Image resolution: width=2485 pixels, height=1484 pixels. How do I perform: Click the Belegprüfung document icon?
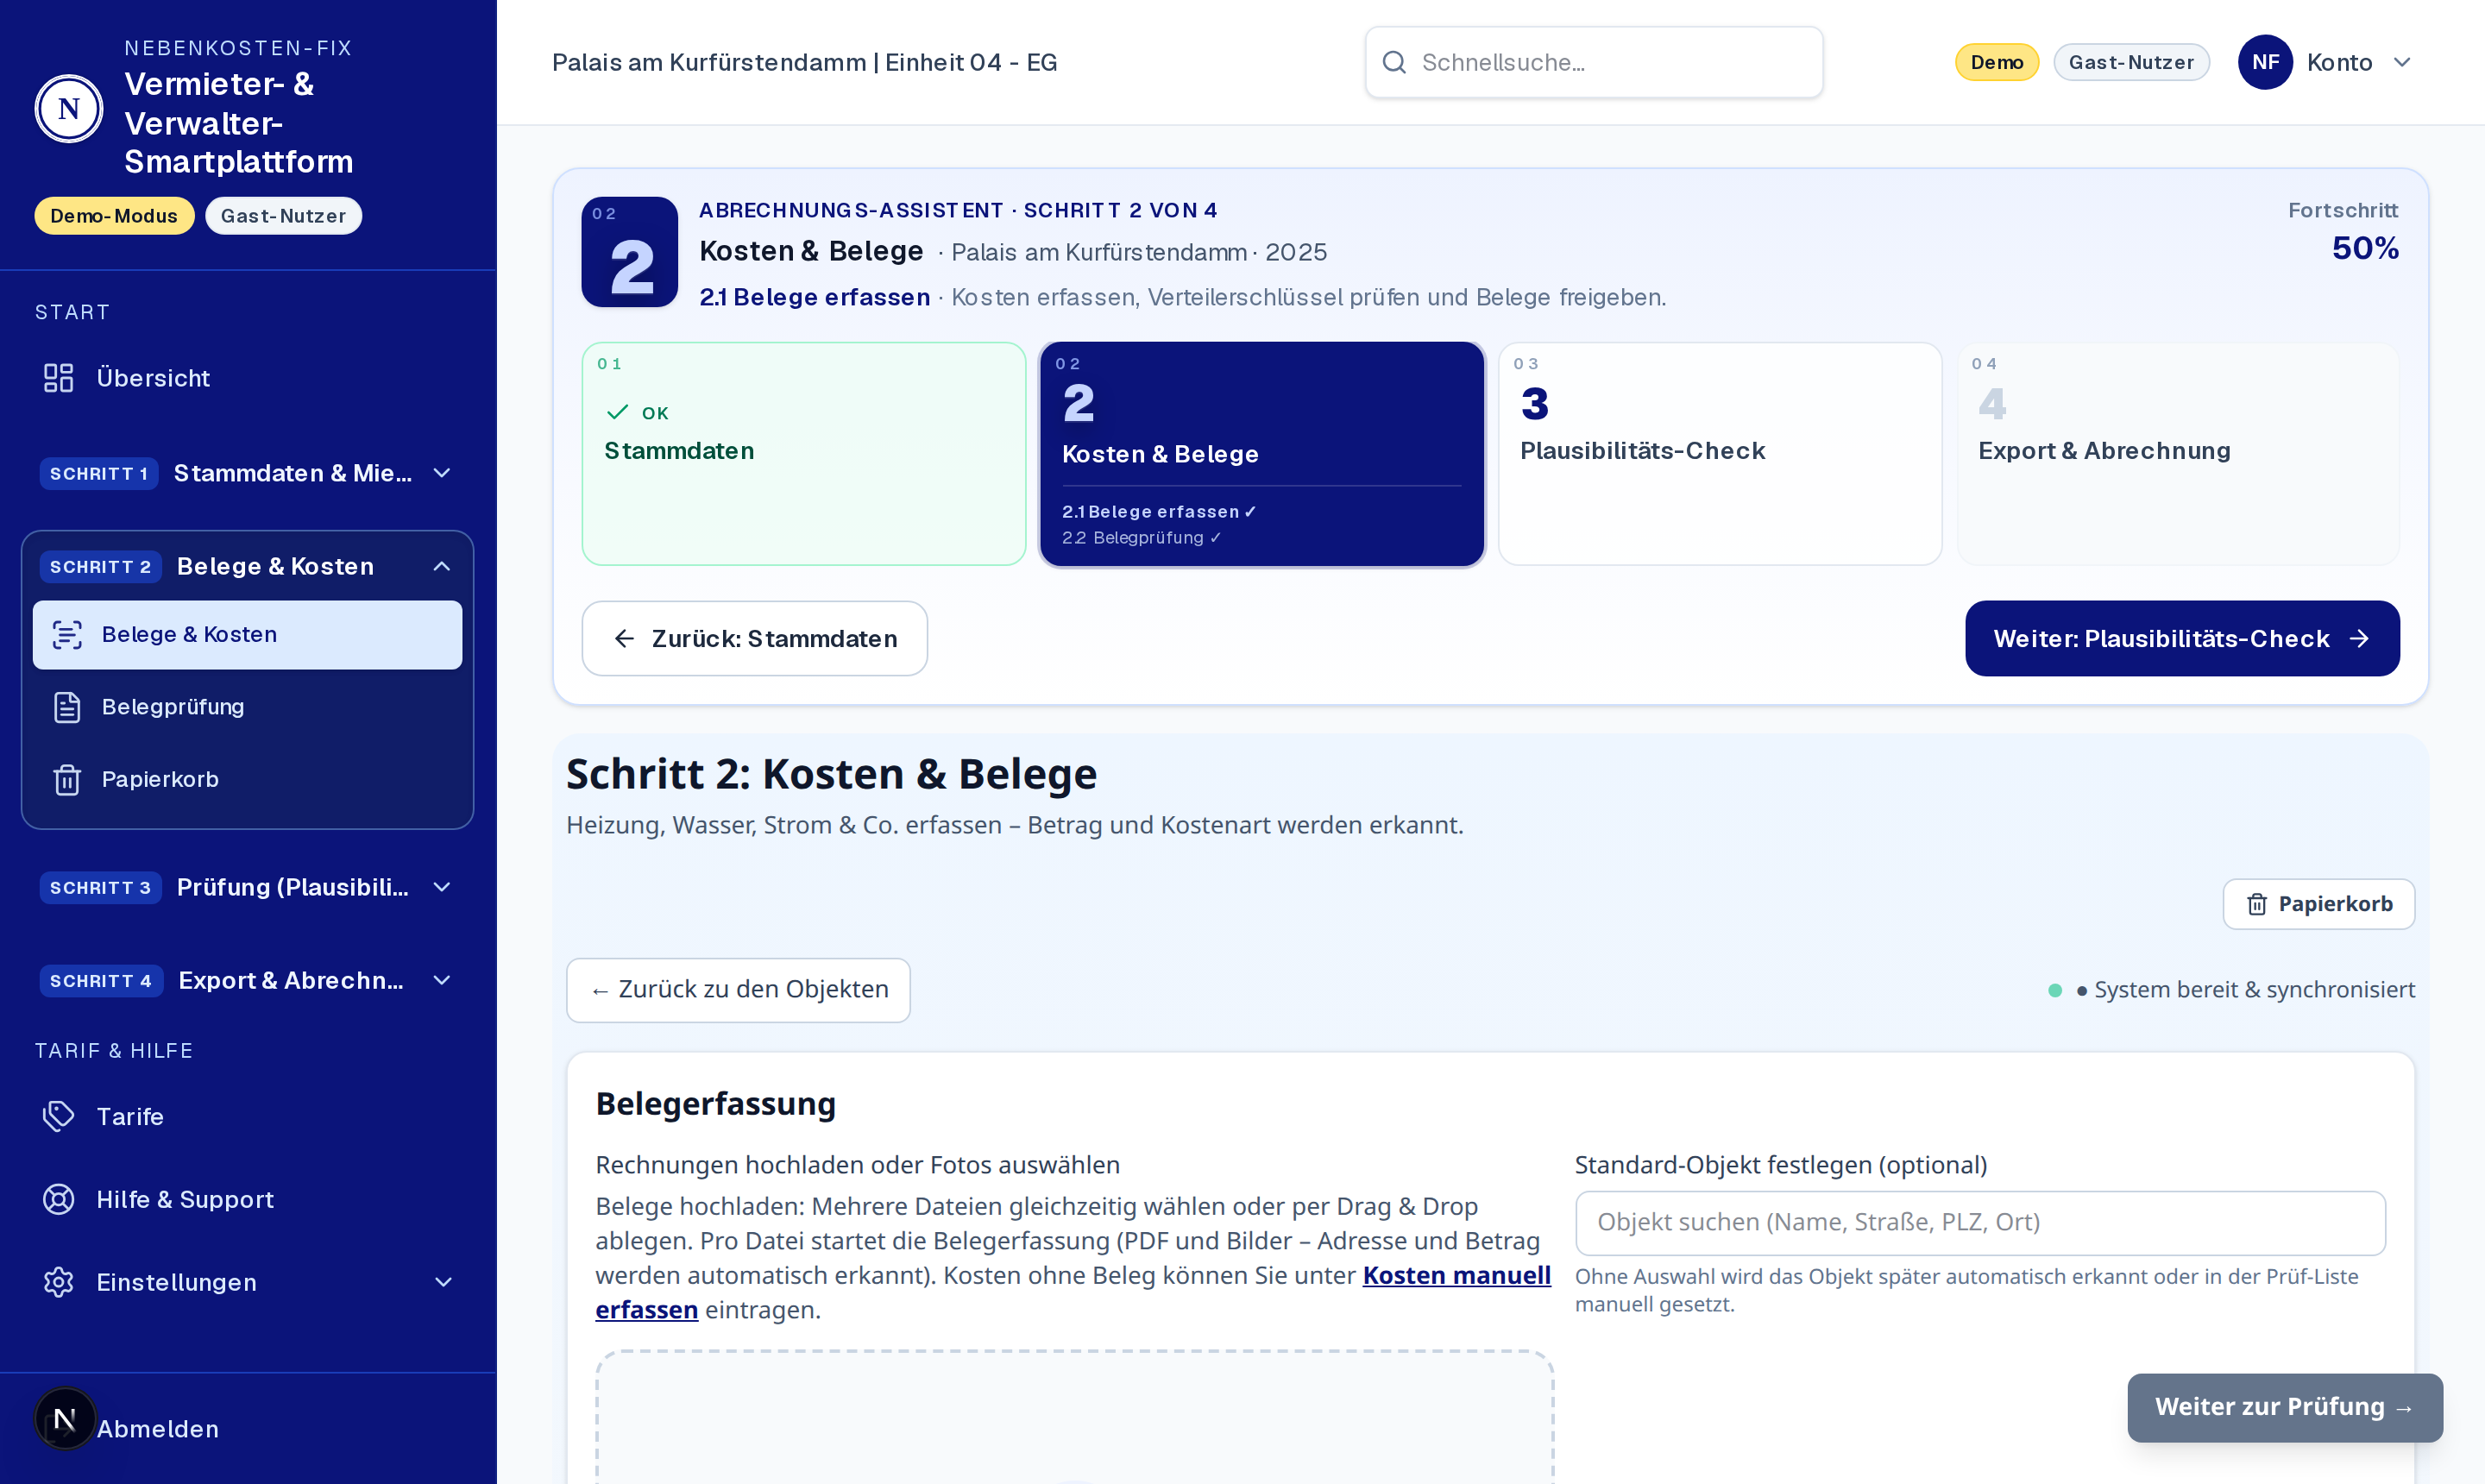tap(67, 707)
